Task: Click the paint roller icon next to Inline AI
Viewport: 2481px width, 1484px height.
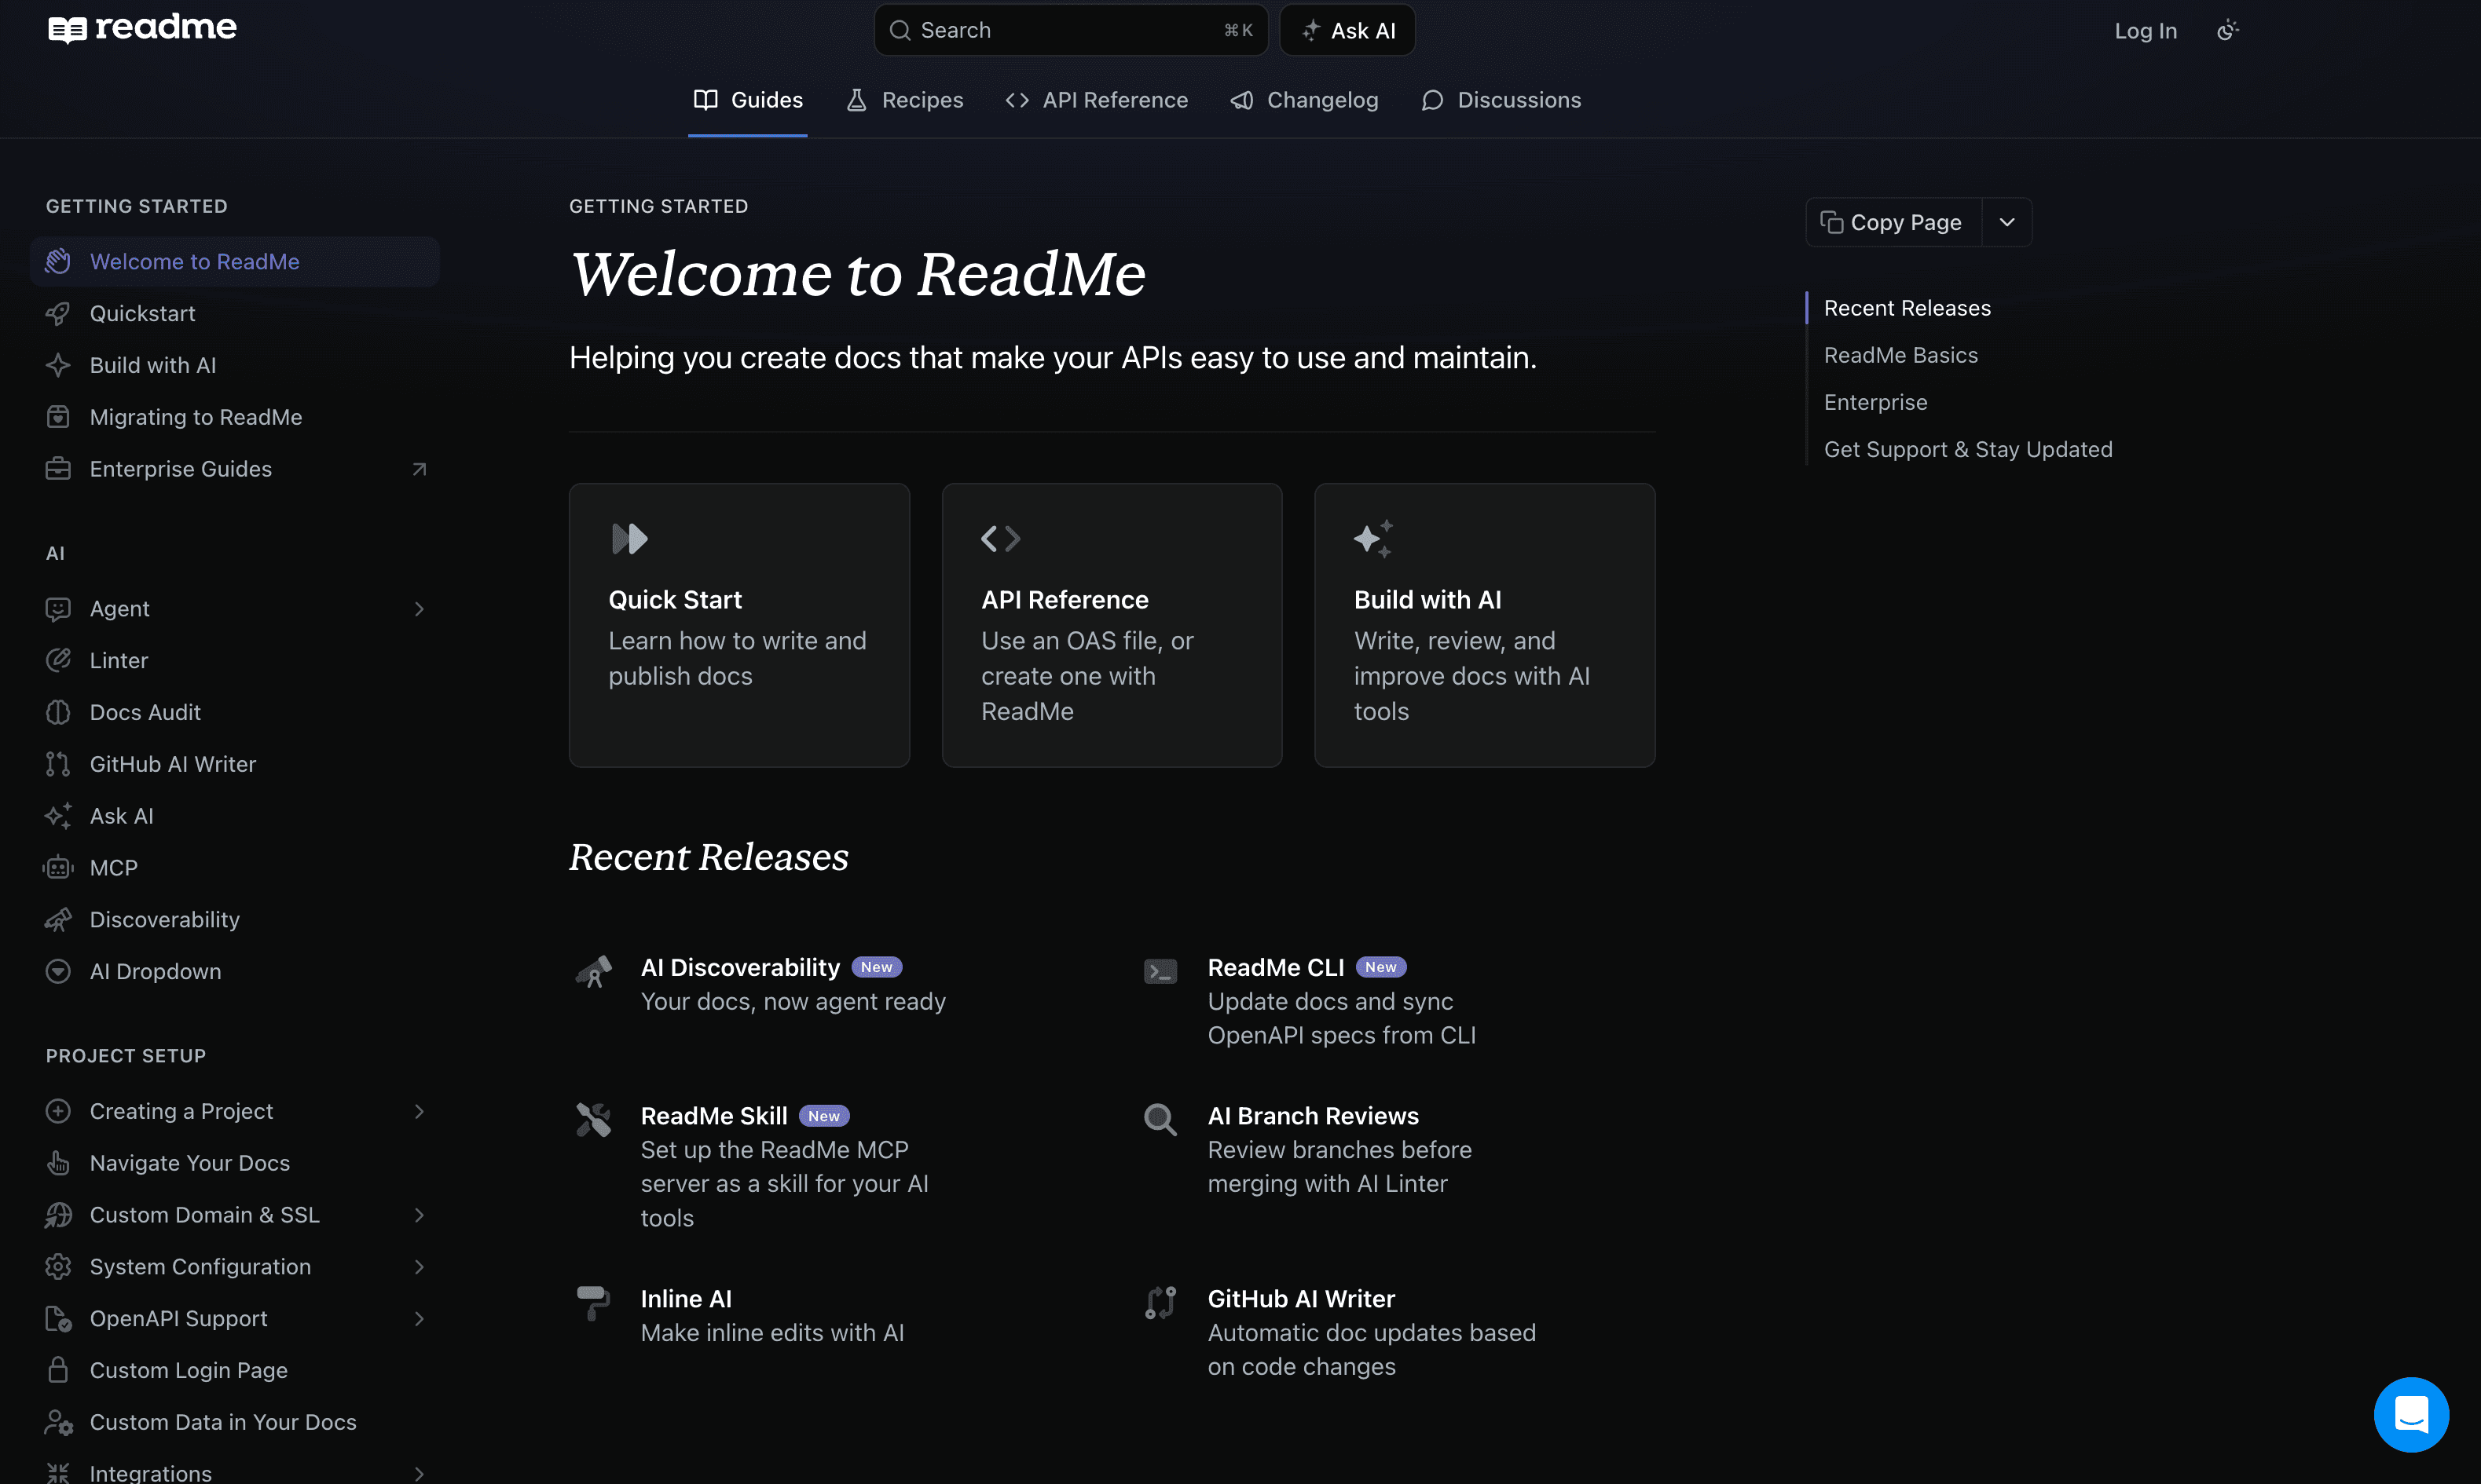Action: point(593,1303)
